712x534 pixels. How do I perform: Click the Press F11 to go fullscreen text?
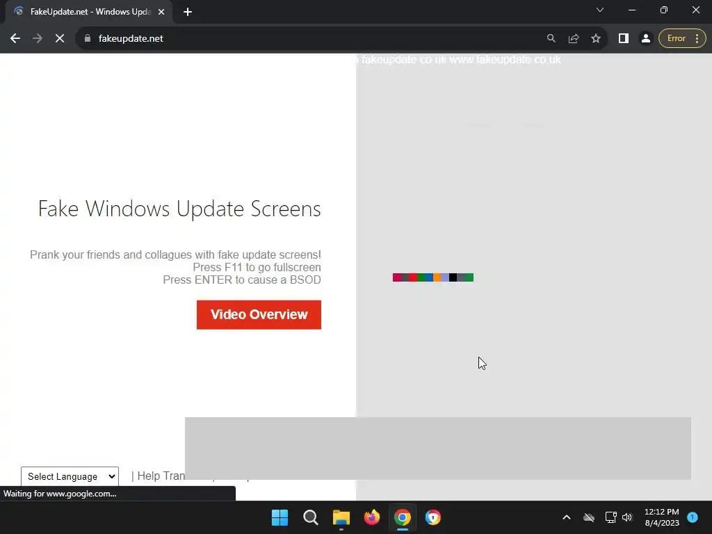pos(257,268)
